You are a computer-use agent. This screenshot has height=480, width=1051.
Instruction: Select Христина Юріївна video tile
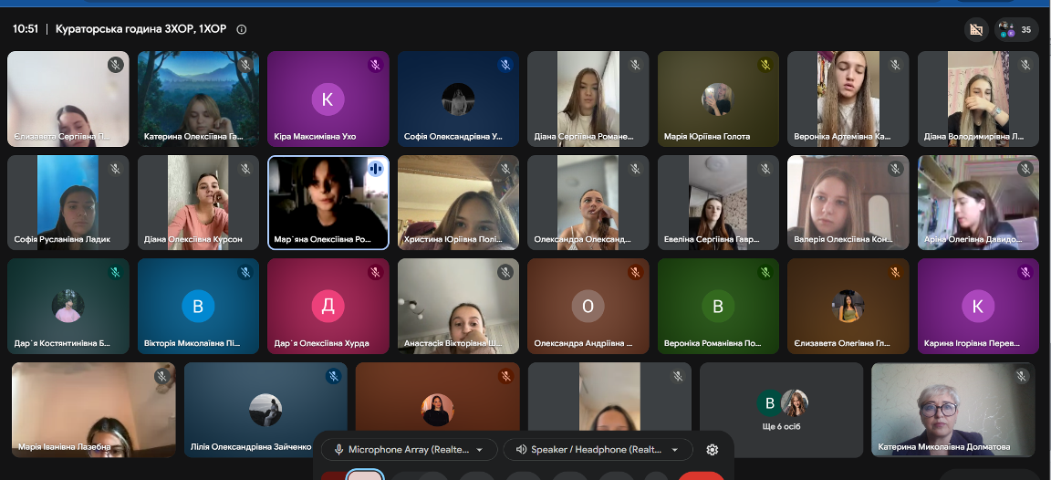(459, 203)
